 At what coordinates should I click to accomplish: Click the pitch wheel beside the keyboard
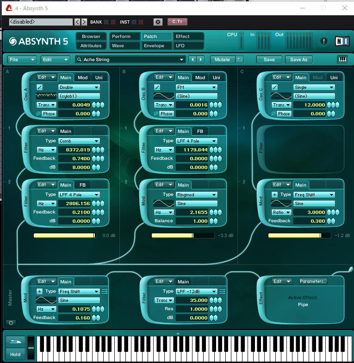tap(31, 348)
